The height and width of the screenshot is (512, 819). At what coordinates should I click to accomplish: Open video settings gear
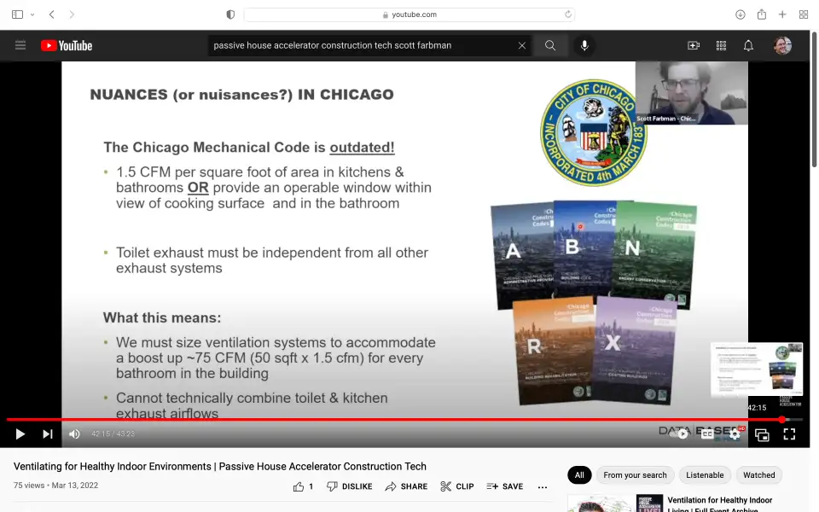735,434
